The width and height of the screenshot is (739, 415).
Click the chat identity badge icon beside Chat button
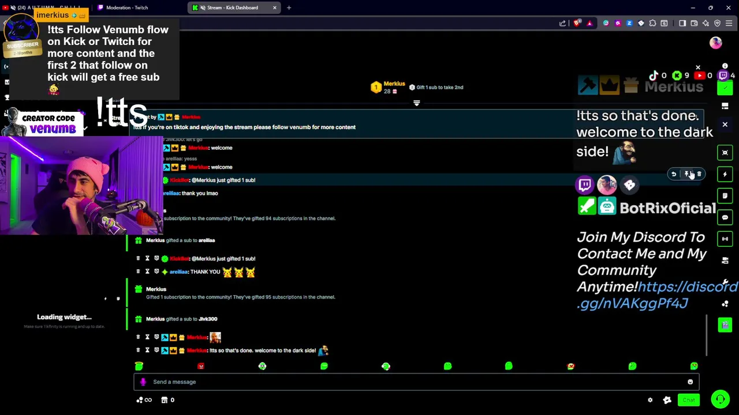667,400
